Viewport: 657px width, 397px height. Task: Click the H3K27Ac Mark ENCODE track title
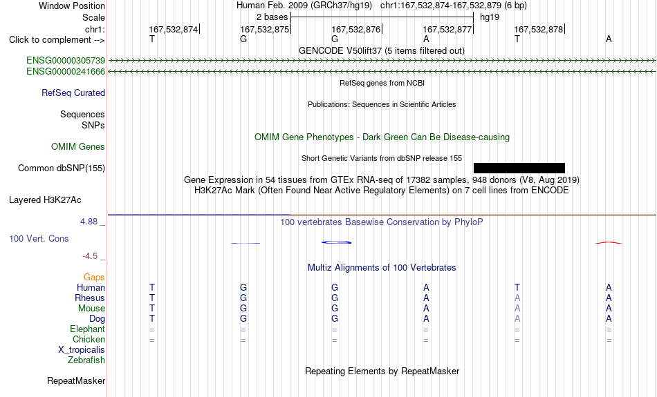click(382, 191)
